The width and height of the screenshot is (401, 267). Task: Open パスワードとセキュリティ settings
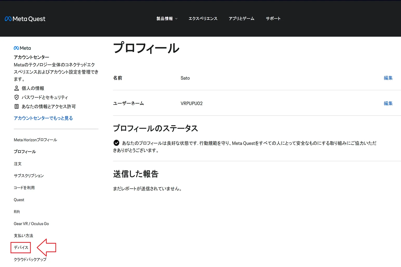45,97
